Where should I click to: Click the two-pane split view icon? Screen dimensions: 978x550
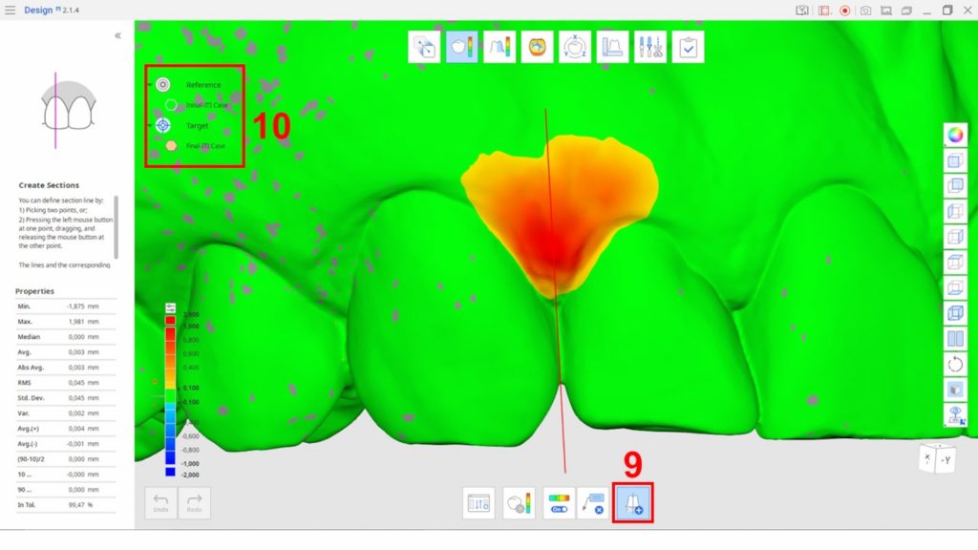[955, 339]
